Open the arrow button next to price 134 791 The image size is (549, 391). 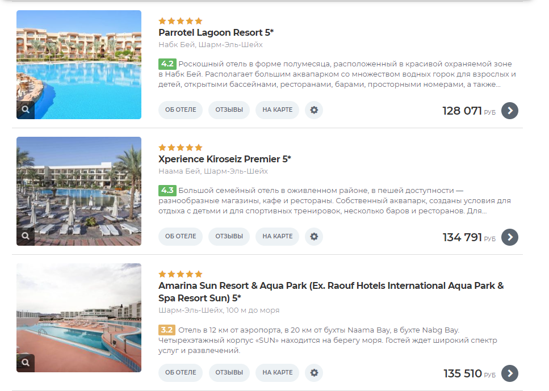(x=509, y=237)
